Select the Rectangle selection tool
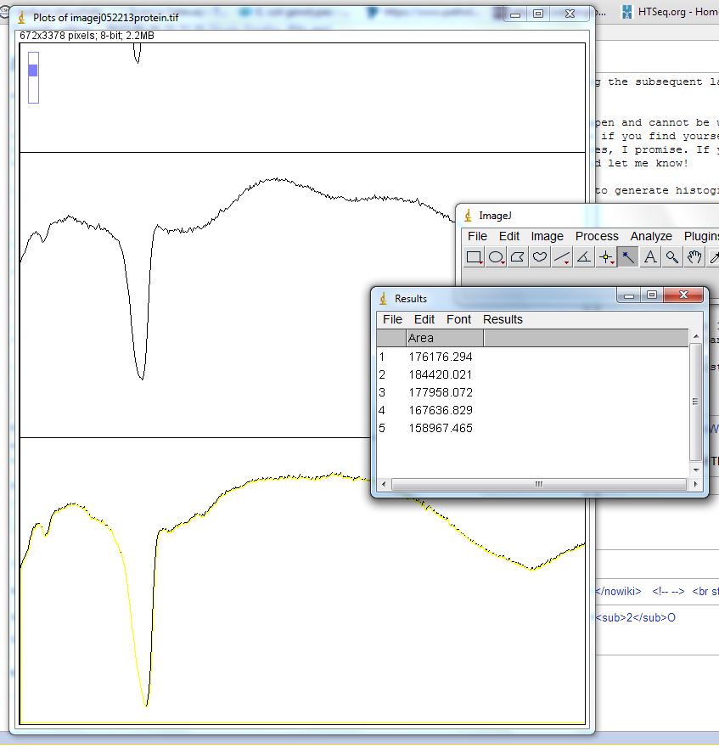The image size is (719, 748). pyautogui.click(x=475, y=257)
